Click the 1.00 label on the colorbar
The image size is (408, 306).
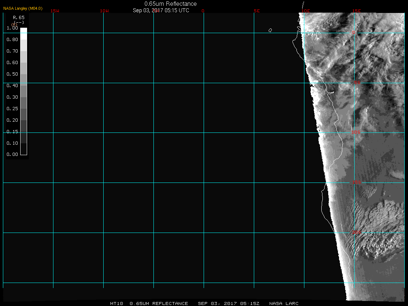[12, 28]
